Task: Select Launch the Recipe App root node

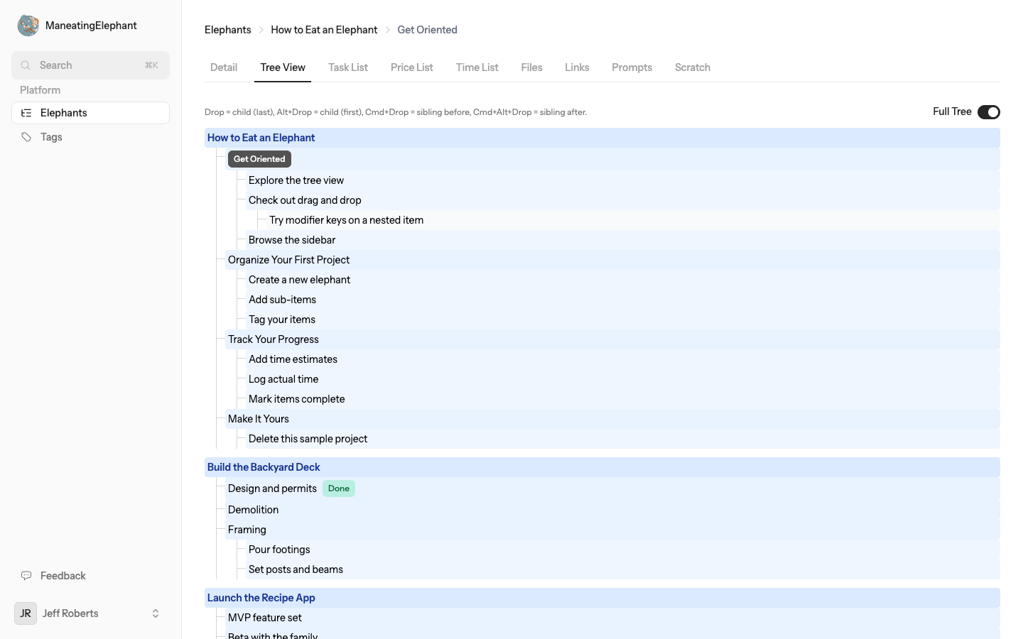Action: click(x=602, y=598)
